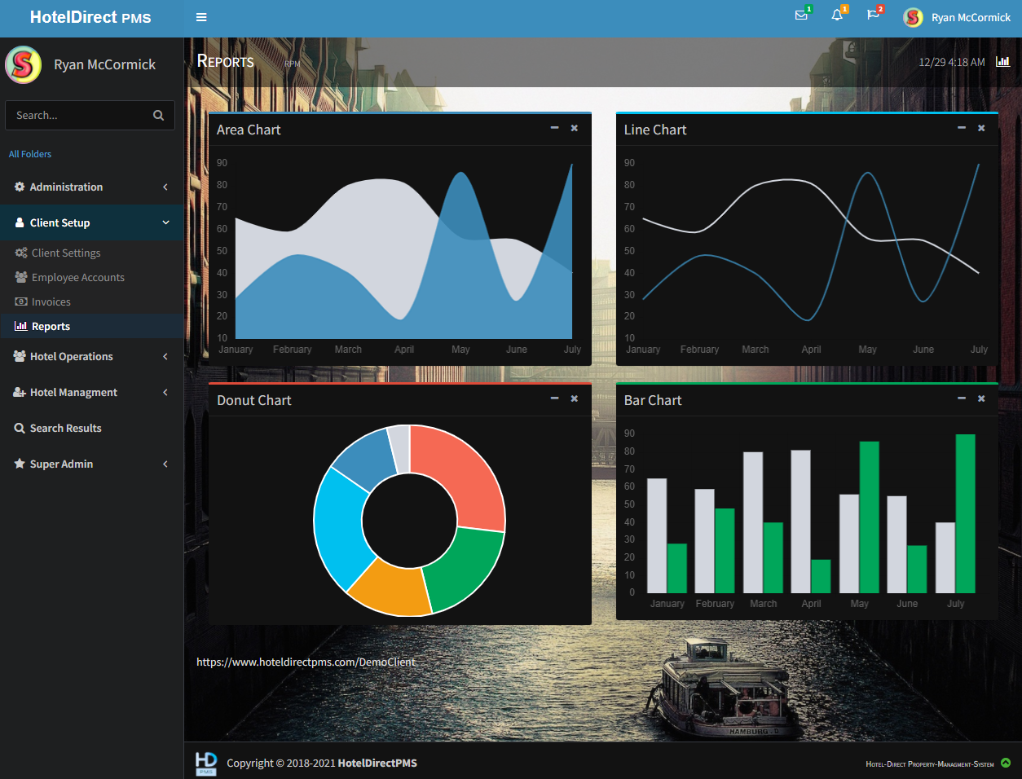Click the HD PMS logo in footer
Viewport: 1022px width, 779px height.
point(206,763)
